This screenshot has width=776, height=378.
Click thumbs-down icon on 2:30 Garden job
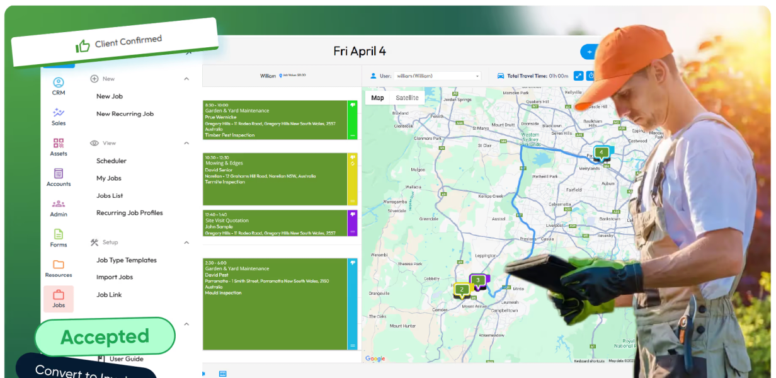[353, 263]
